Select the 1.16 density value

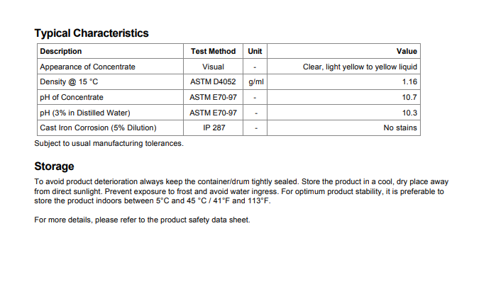point(409,82)
